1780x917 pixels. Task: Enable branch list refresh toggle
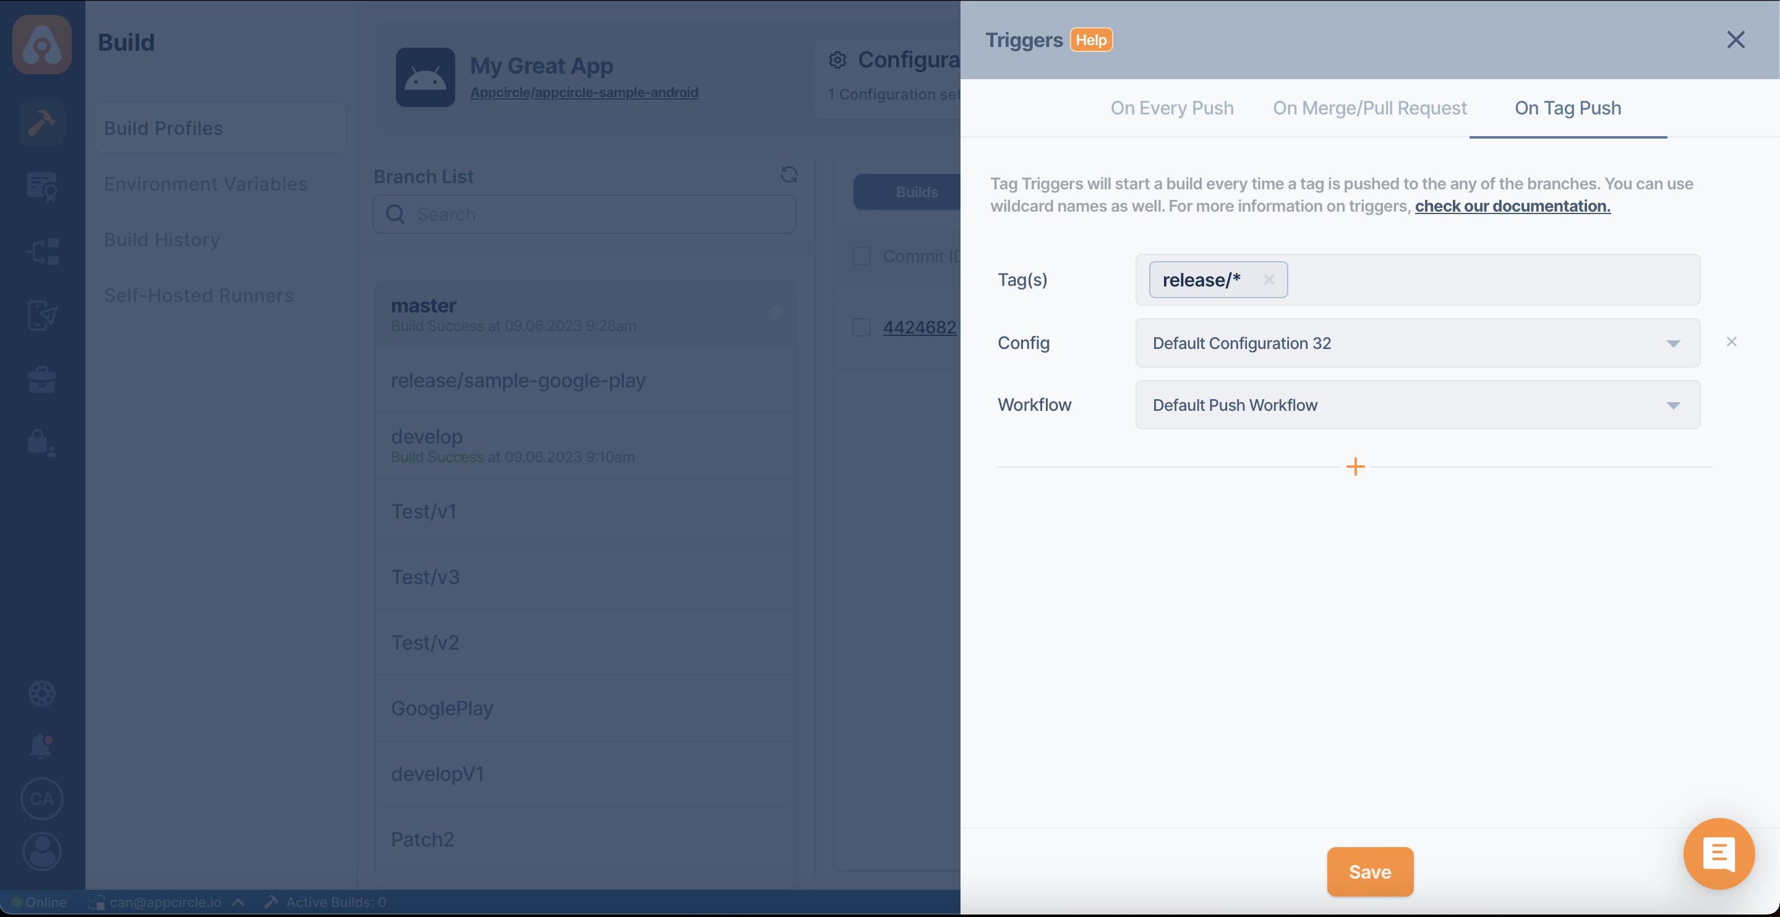coord(789,176)
